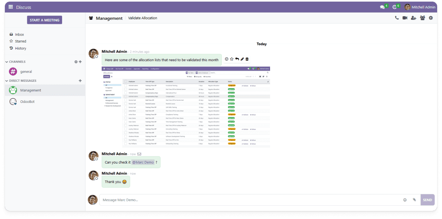Delete the first message with trash icon
The height and width of the screenshot is (219, 442).
pyautogui.click(x=247, y=59)
